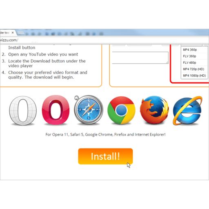Click step 4 'Choose your prefered video format' text

pyautogui.click(x=48, y=75)
